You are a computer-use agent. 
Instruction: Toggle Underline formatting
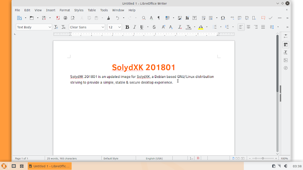(x=142, y=27)
